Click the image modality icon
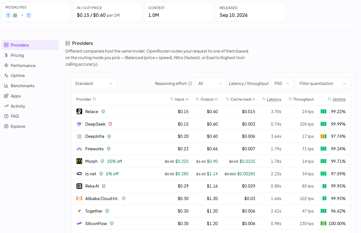The width and height of the screenshot is (361, 233). (15, 15)
